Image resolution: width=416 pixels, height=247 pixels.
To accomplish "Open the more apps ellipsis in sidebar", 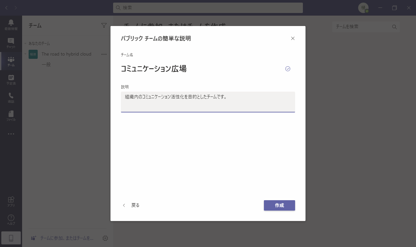I will [x=11, y=134].
